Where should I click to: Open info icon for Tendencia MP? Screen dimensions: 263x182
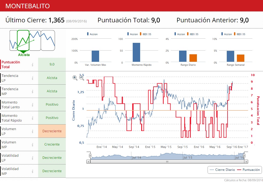pos(33,92)
